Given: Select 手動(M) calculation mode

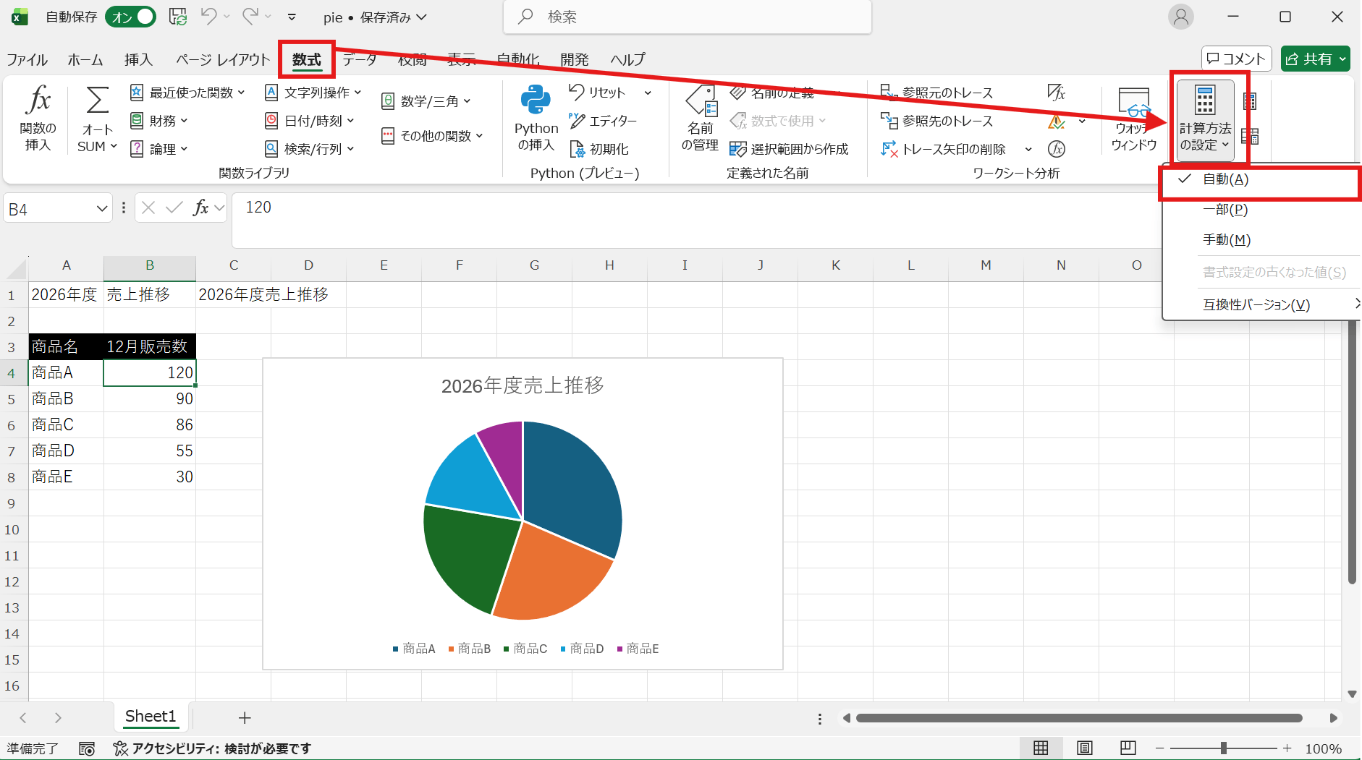Looking at the screenshot, I should tap(1226, 239).
